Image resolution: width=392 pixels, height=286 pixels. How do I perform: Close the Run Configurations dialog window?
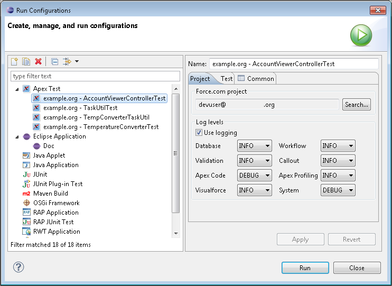pyautogui.click(x=378, y=10)
